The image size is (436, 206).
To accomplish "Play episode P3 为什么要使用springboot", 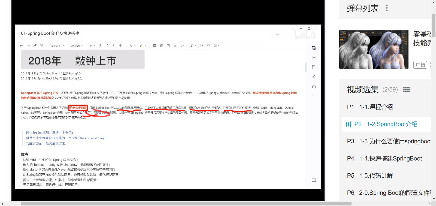I will coord(387,141).
